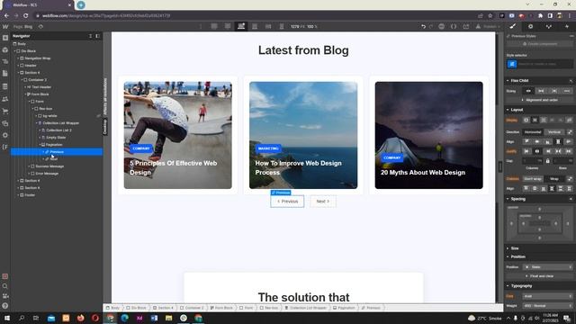Viewport: 576px width, 324px height.
Task: Open the Windows Start menu
Action: coord(6,318)
